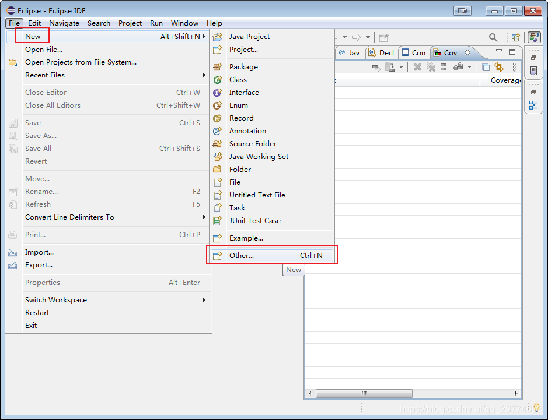Viewport: 548px width, 420px height.
Task: Switch to the Decl tab
Action: click(x=381, y=52)
